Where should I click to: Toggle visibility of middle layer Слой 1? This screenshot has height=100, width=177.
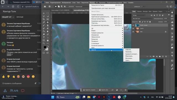pyautogui.click(x=133, y=28)
